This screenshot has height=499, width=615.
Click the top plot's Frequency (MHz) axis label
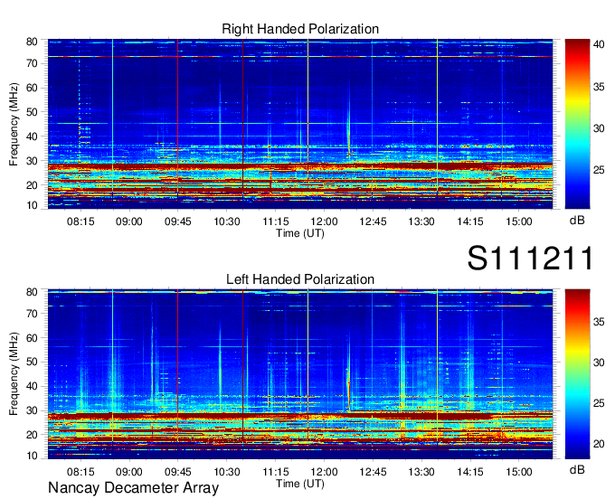pos(14,124)
